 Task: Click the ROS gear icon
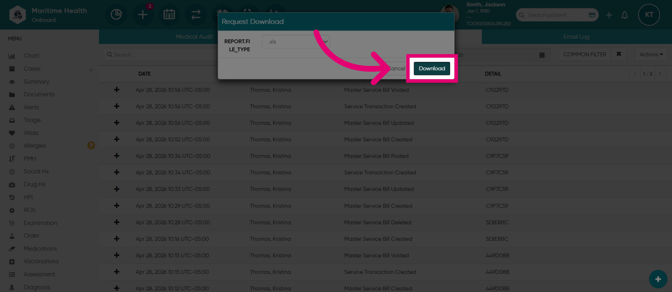click(12, 210)
